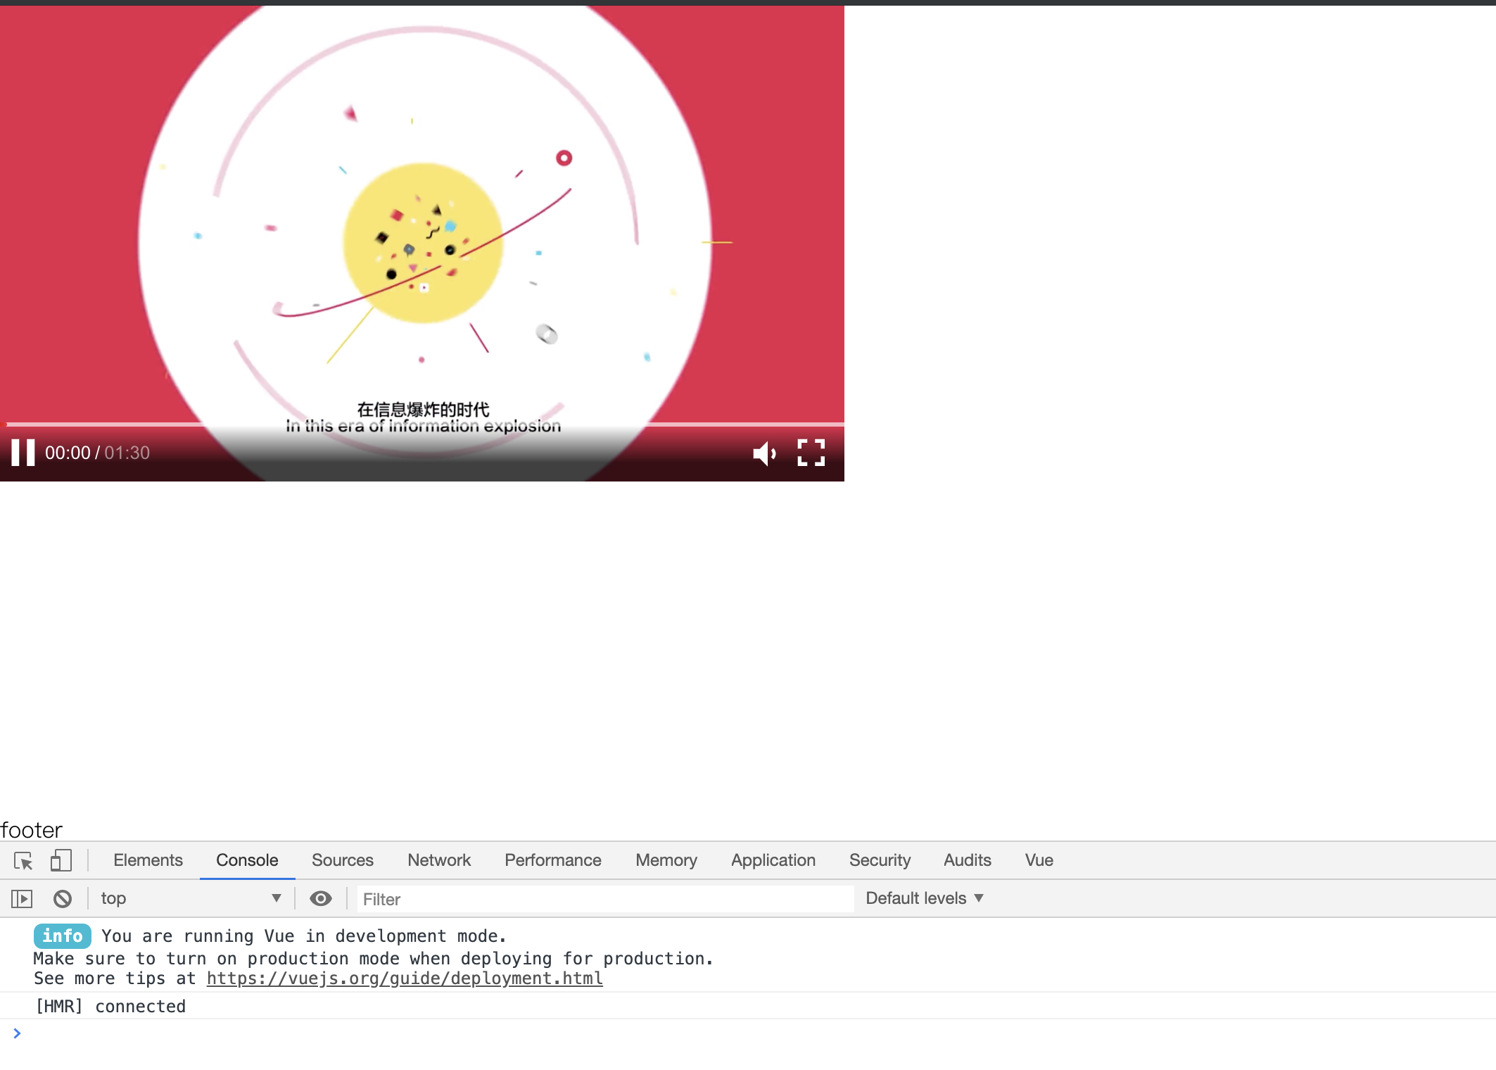Image resolution: width=1496 pixels, height=1070 pixels.
Task: Enter fullscreen mode on the video
Action: click(x=812, y=453)
